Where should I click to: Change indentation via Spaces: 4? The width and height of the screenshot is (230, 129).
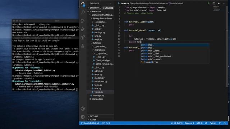click(189, 123)
